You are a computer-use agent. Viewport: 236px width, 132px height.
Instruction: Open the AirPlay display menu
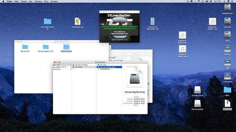click(202, 1)
